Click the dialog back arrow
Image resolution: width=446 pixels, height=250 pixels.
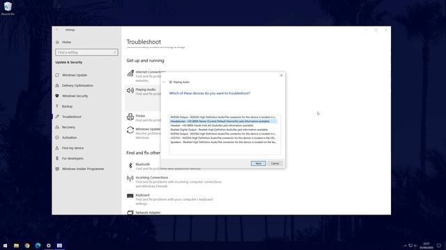(164, 82)
